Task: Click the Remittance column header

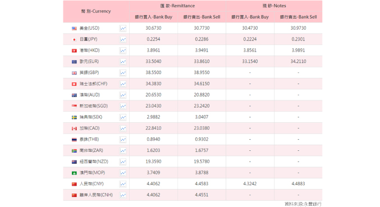Action: click(177, 6)
